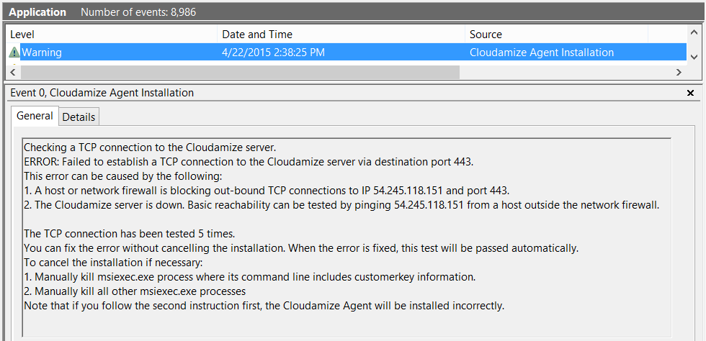Click the 4/22/2015 2:38:25 PM date cell
The width and height of the screenshot is (706, 341).
pos(273,53)
